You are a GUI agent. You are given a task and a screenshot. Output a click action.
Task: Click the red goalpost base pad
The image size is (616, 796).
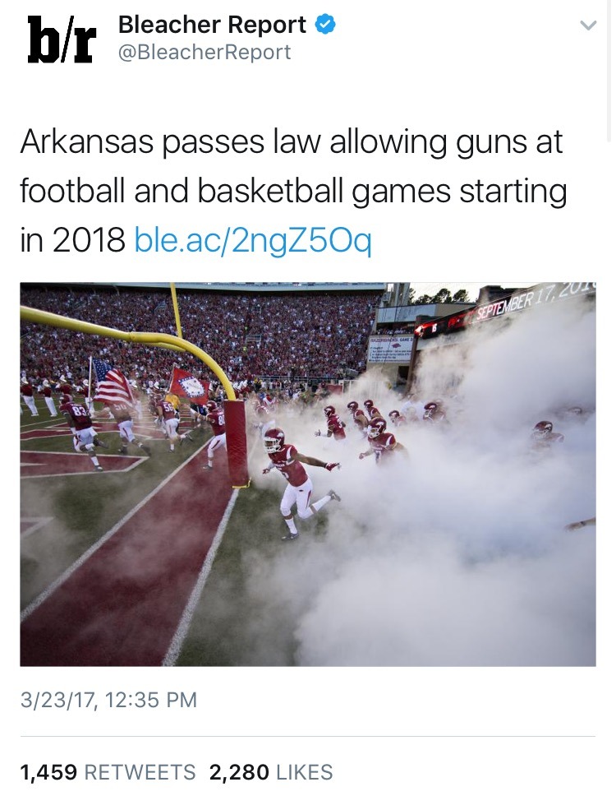(235, 443)
